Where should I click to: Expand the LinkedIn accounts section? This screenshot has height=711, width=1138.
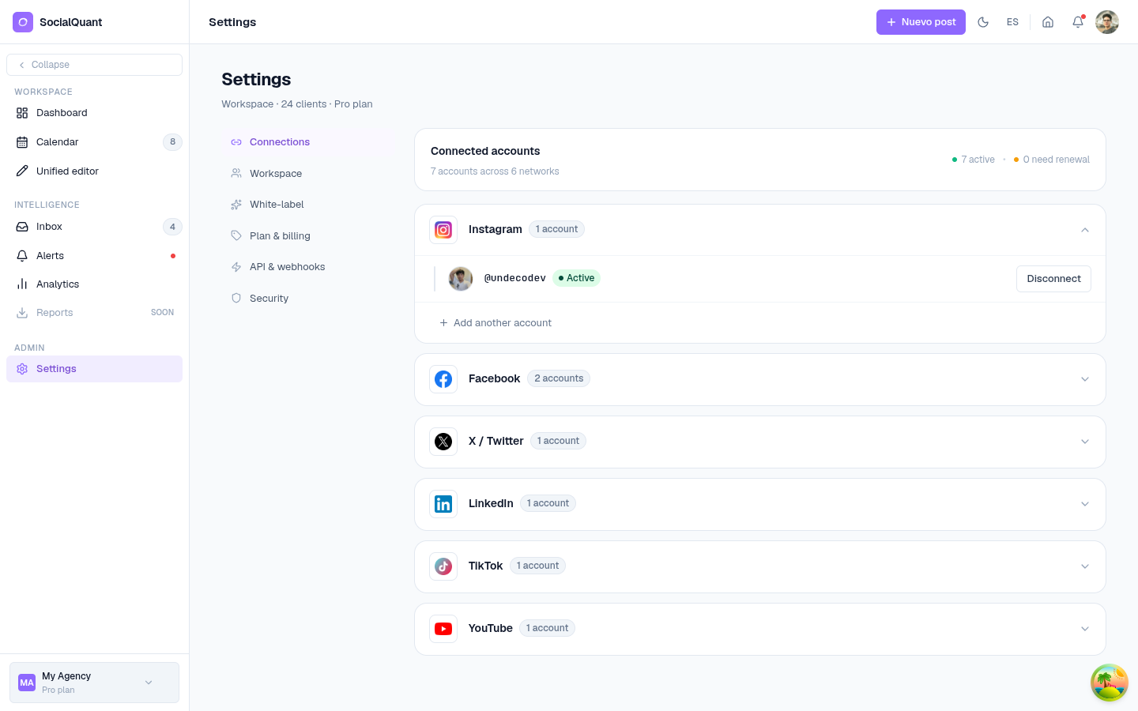click(x=1085, y=504)
